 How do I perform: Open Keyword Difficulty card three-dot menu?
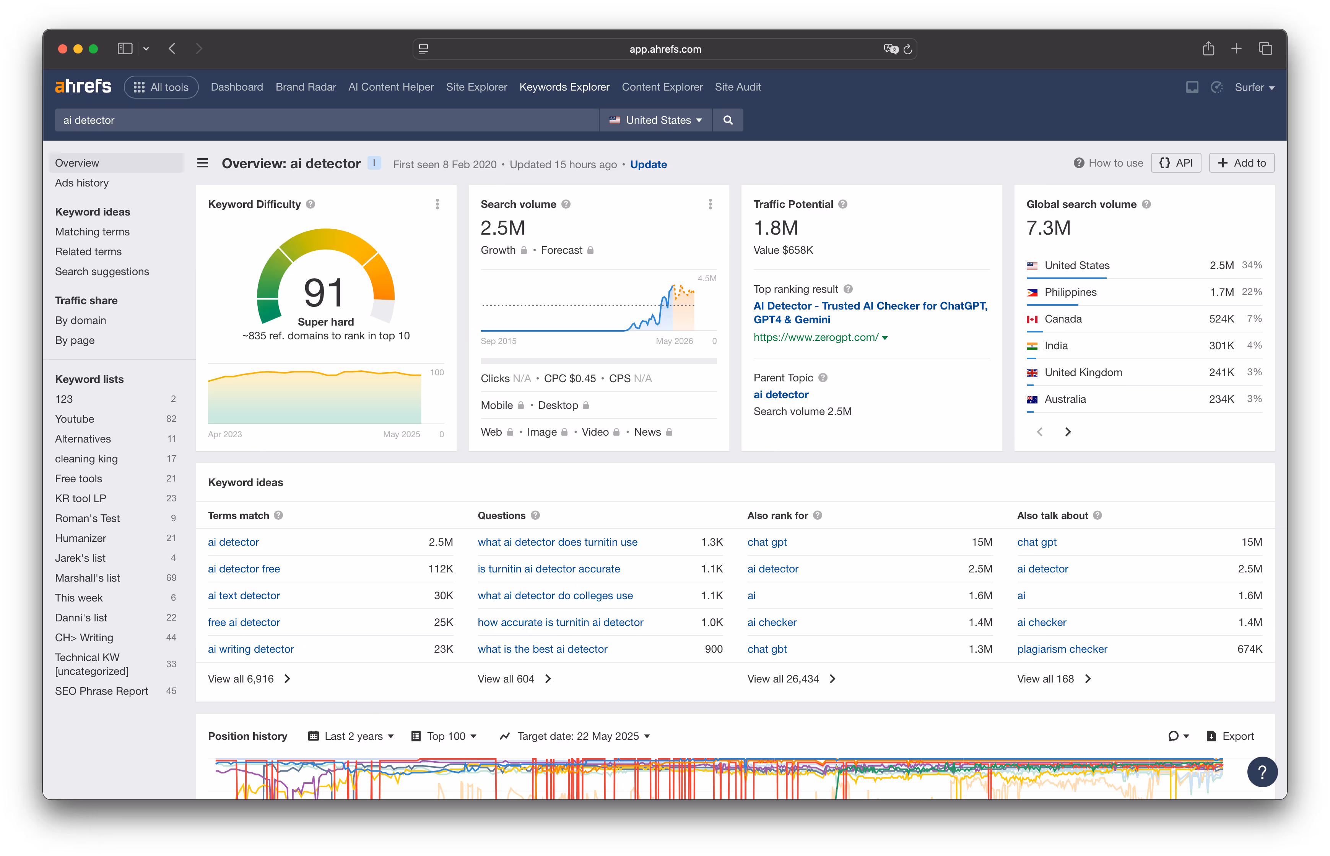(437, 204)
